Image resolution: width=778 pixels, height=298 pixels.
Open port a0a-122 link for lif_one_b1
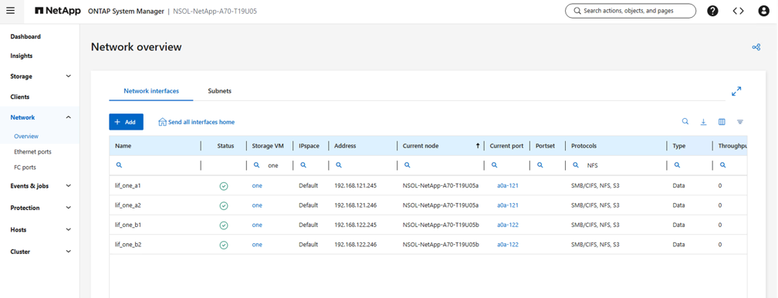click(508, 225)
